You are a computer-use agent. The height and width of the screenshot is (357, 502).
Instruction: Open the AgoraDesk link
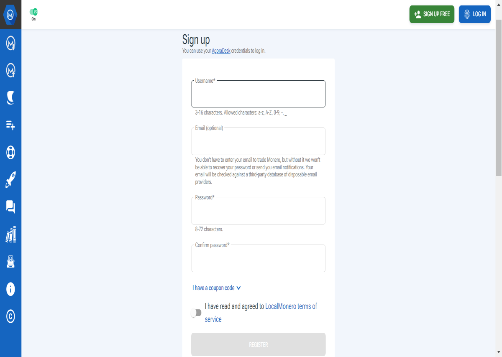tap(221, 51)
